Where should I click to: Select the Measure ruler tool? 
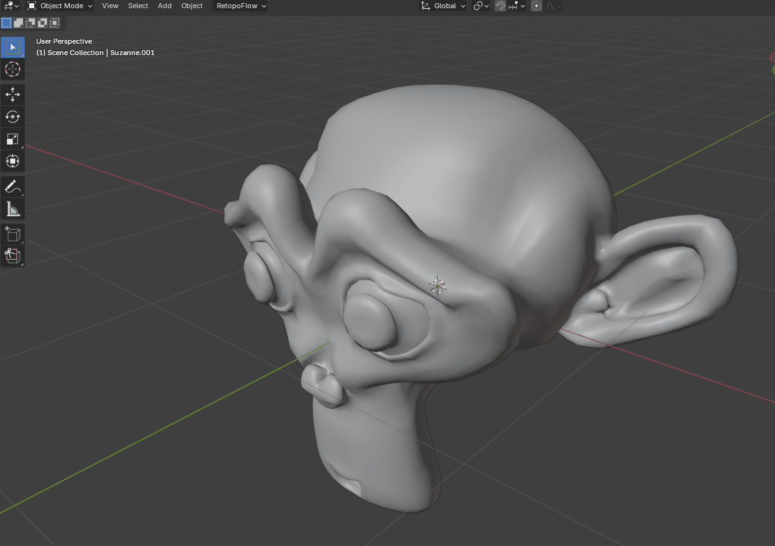point(13,209)
